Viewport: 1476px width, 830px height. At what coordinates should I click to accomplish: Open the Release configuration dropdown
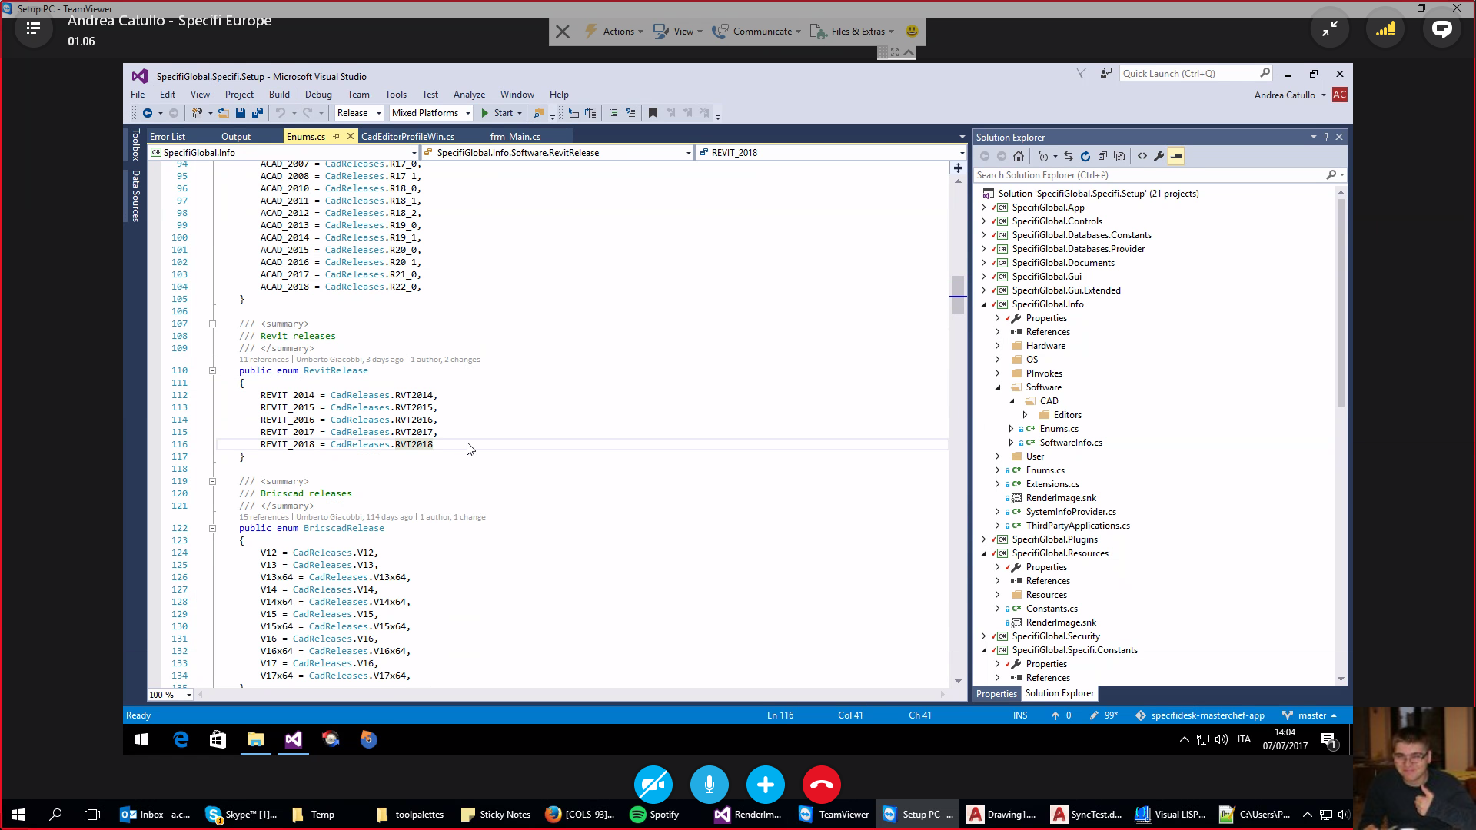(x=359, y=113)
